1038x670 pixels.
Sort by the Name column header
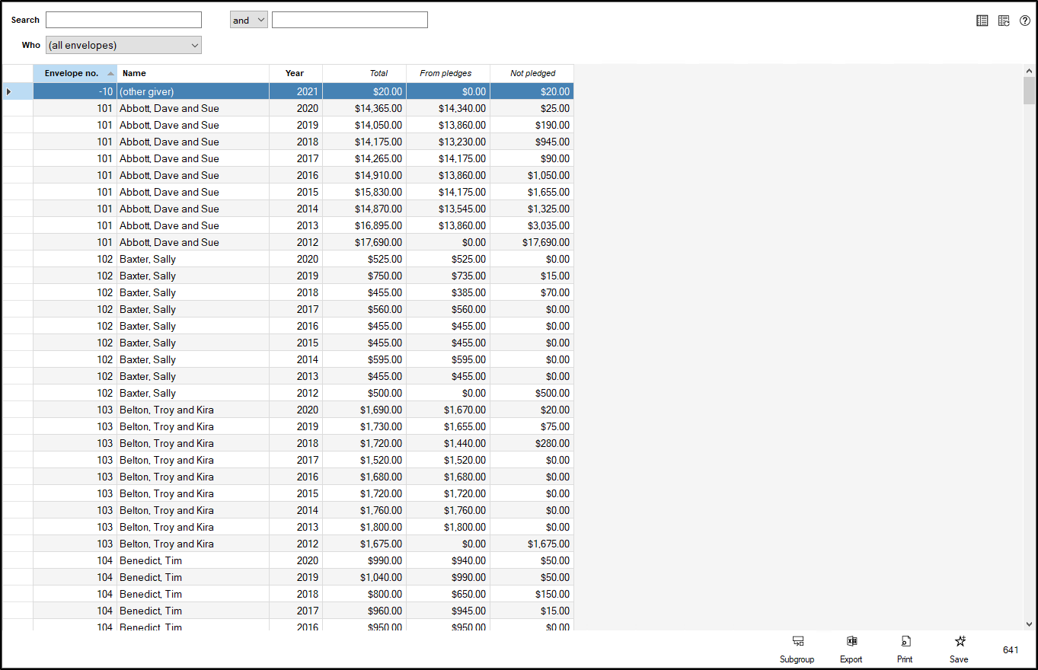click(192, 73)
